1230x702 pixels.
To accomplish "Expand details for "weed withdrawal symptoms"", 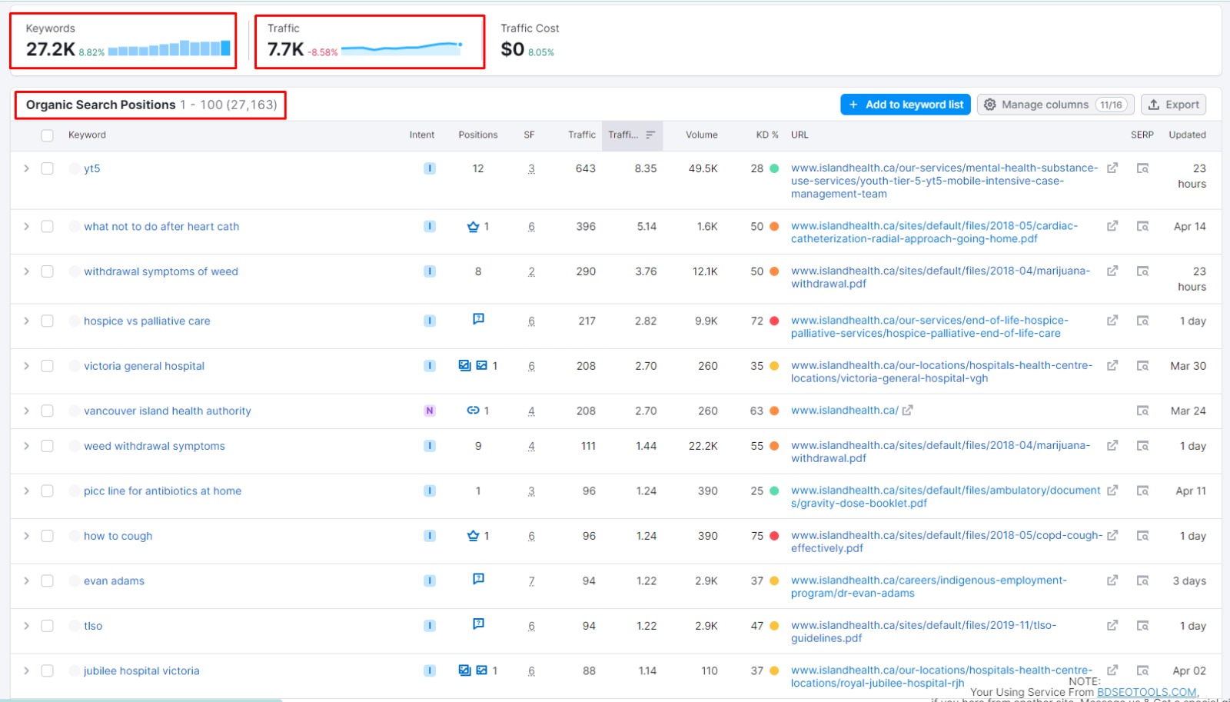I will (26, 445).
